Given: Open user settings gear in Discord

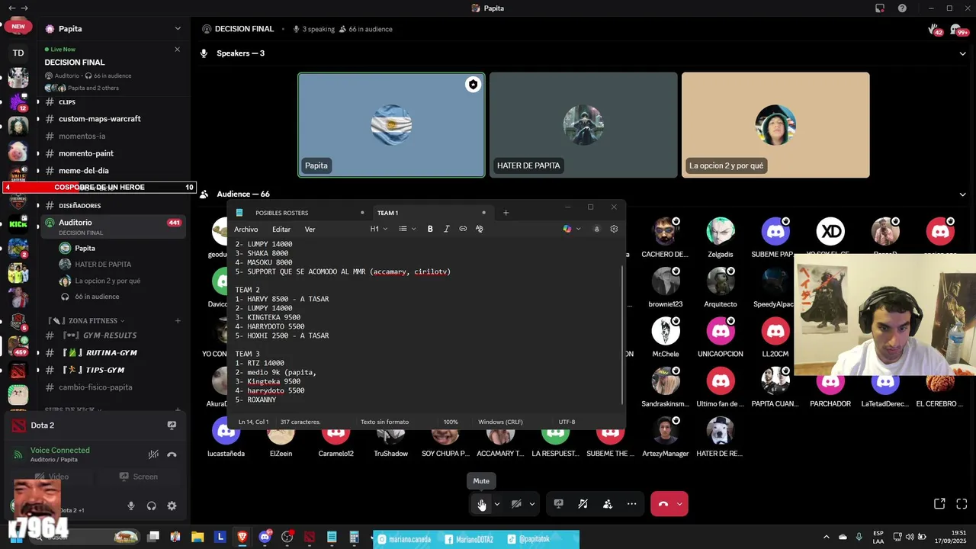Looking at the screenshot, I should pos(172,506).
